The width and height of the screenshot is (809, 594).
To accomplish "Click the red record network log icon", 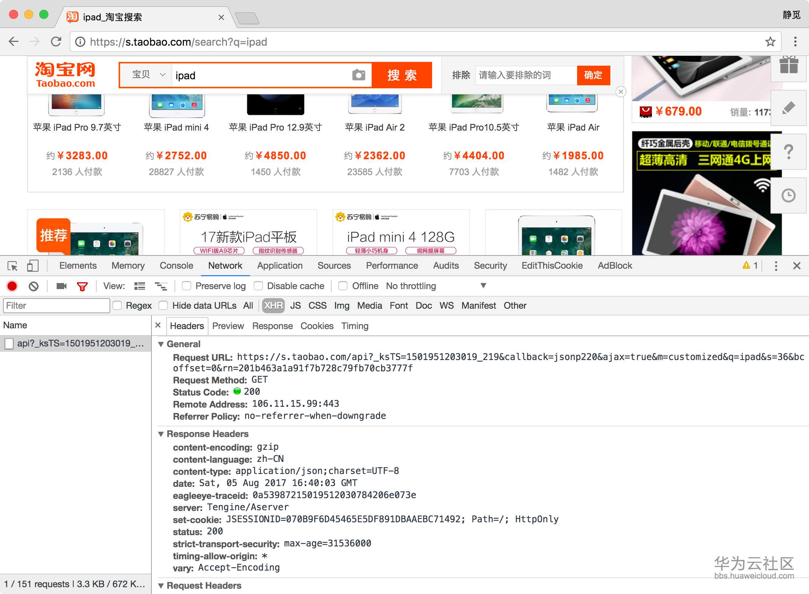I will tap(12, 286).
